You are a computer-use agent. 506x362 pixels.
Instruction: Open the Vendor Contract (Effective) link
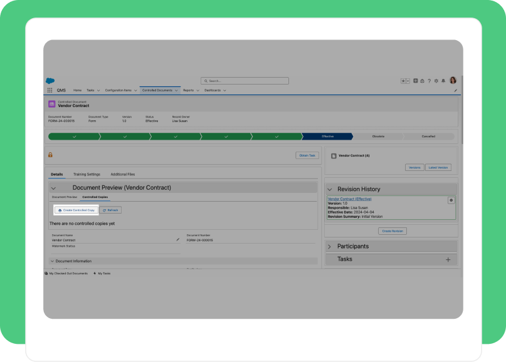point(349,199)
